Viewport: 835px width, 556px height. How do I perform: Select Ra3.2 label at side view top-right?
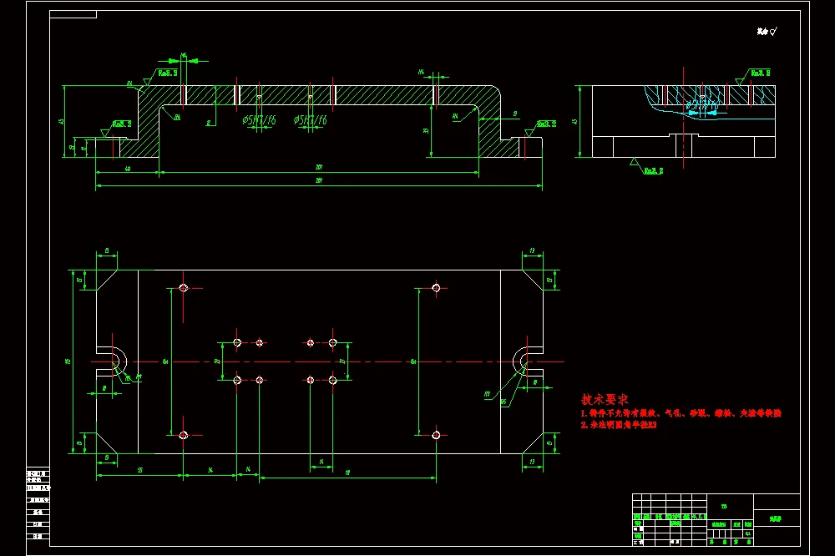tap(761, 73)
